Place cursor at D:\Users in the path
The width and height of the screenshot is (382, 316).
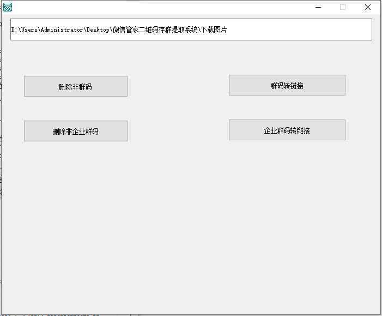(x=27, y=30)
